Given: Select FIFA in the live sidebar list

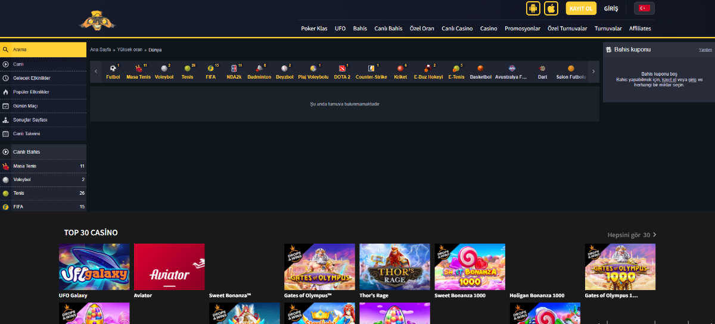Looking at the screenshot, I should (43, 207).
